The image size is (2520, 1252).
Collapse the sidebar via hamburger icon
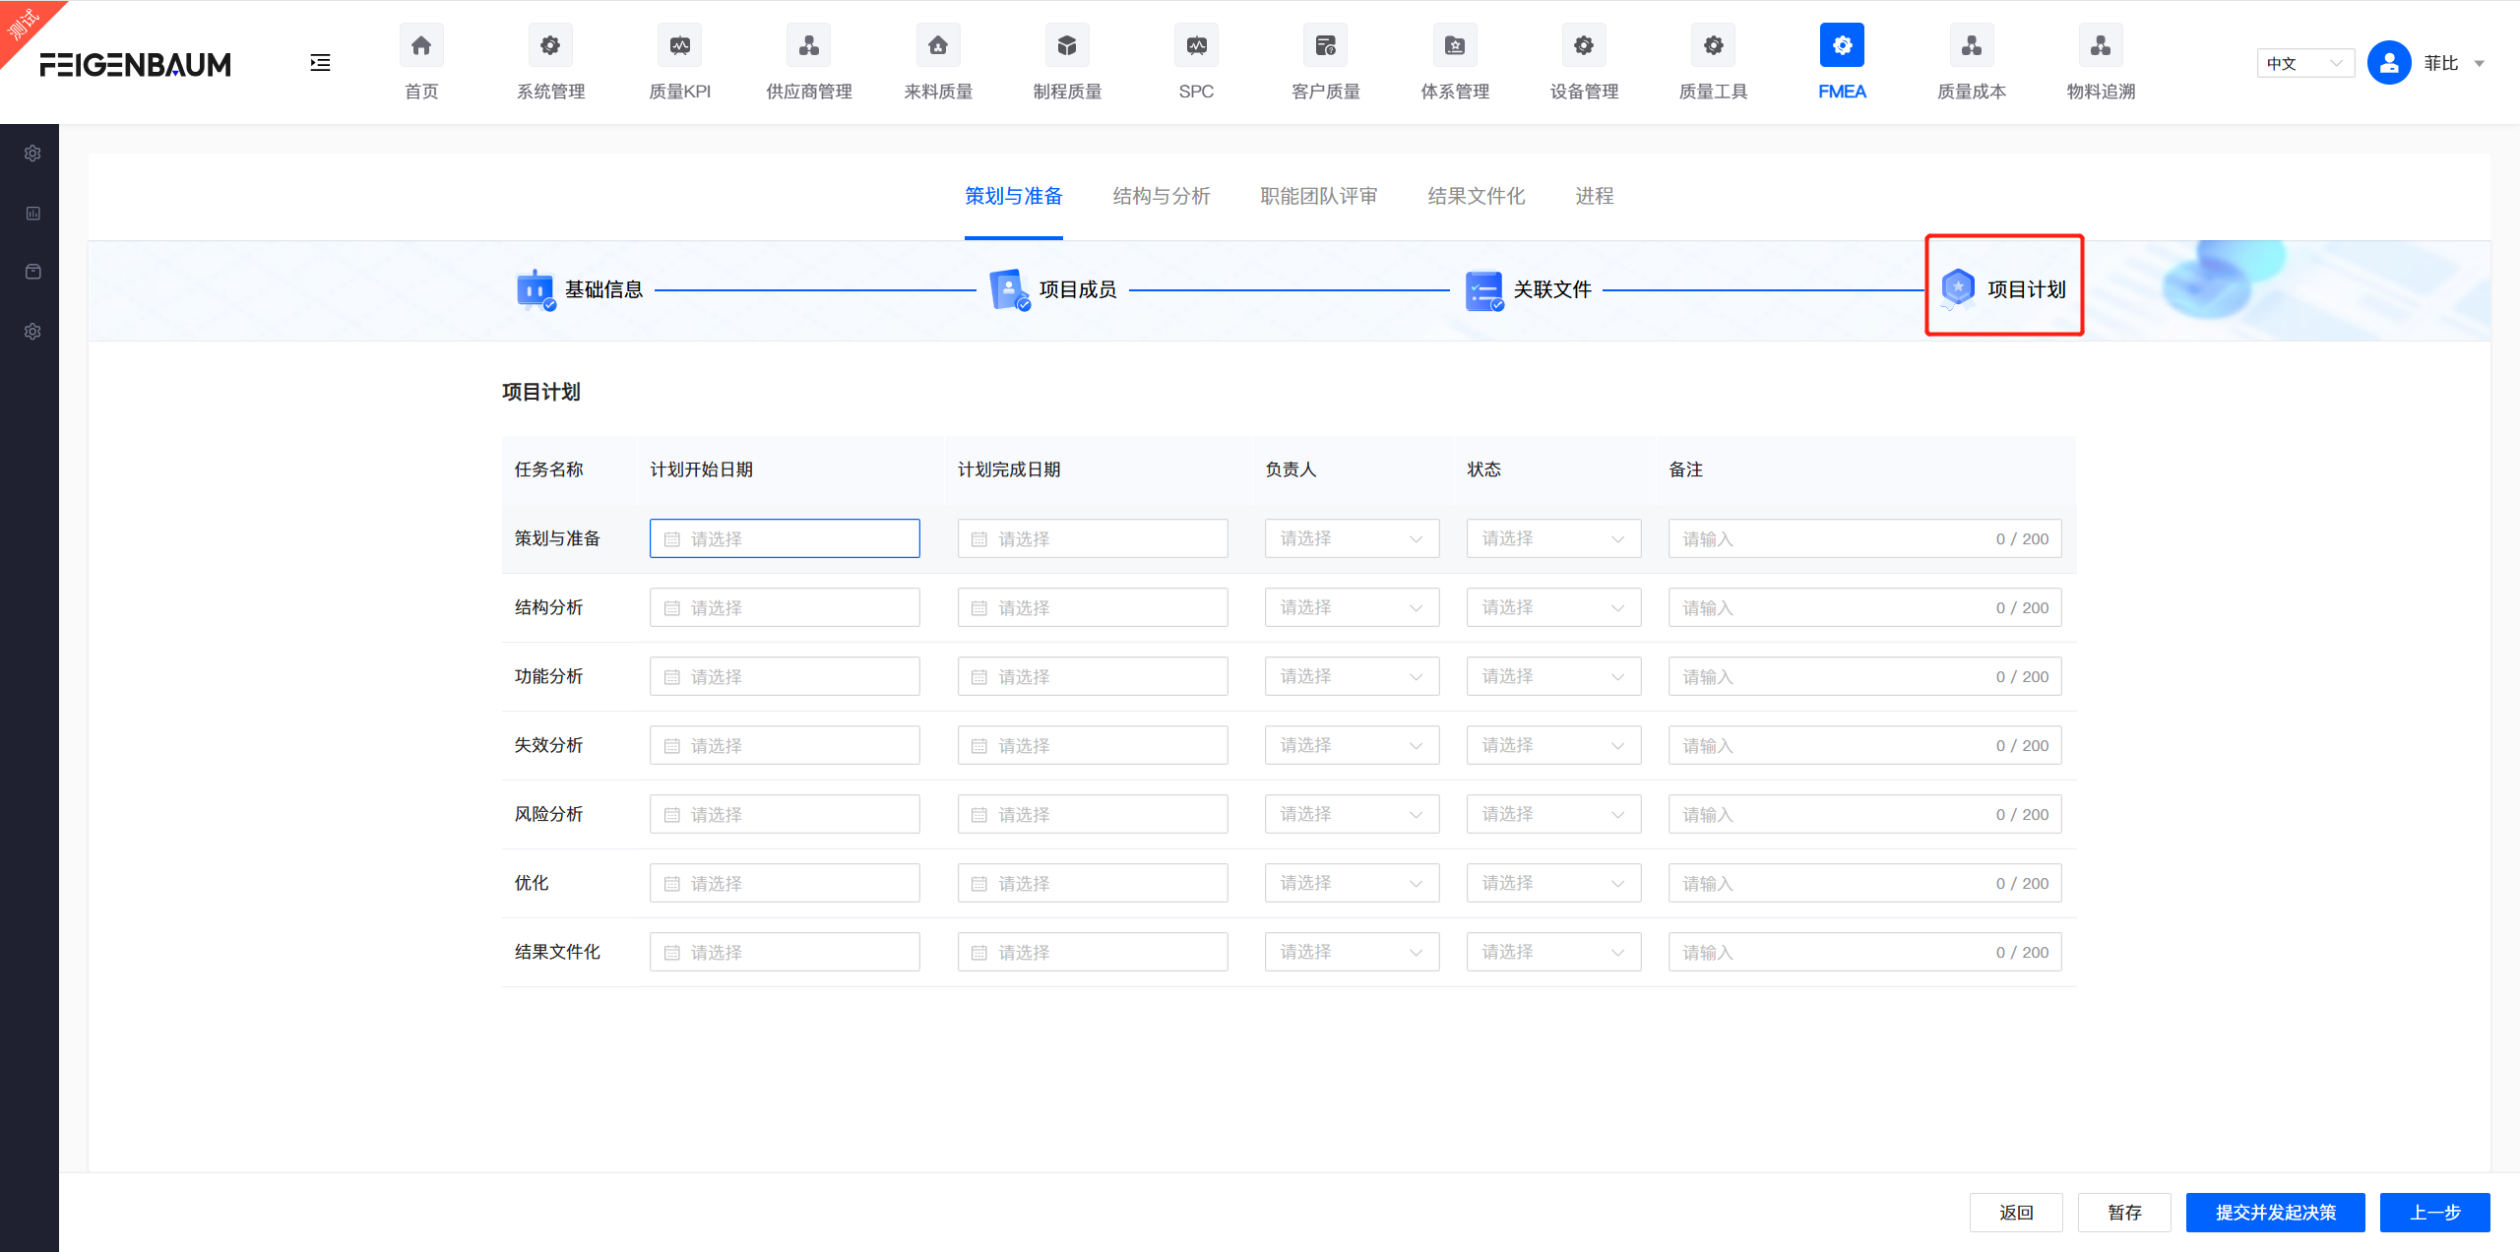click(x=320, y=62)
